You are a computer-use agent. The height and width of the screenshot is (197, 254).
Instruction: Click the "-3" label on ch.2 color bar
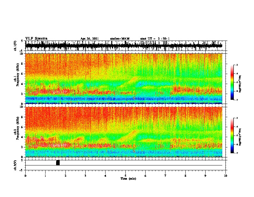(x=237, y=118)
